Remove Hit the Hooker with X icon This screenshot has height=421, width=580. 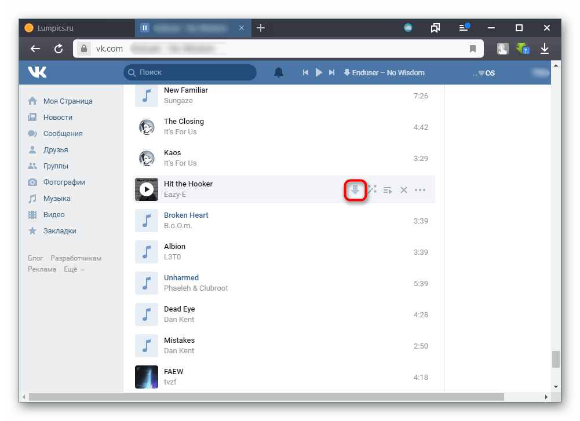pyautogui.click(x=403, y=190)
